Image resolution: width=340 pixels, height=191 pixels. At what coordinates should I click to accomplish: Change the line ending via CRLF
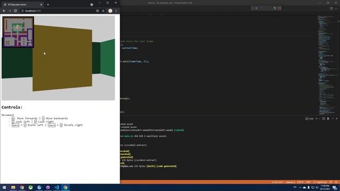point(308,182)
